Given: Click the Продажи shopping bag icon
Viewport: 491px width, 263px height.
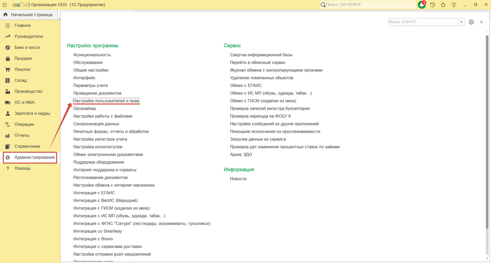Looking at the screenshot, I should pos(7,58).
